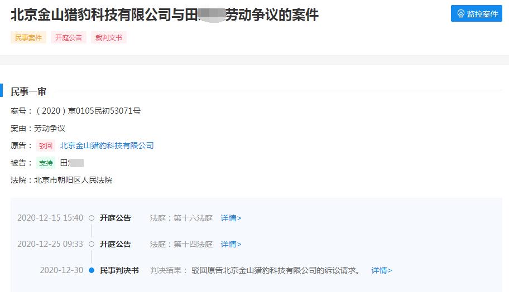The width and height of the screenshot is (509, 292).
Task: Click case number （2020）京0105民初53071号
Action: click(87, 111)
